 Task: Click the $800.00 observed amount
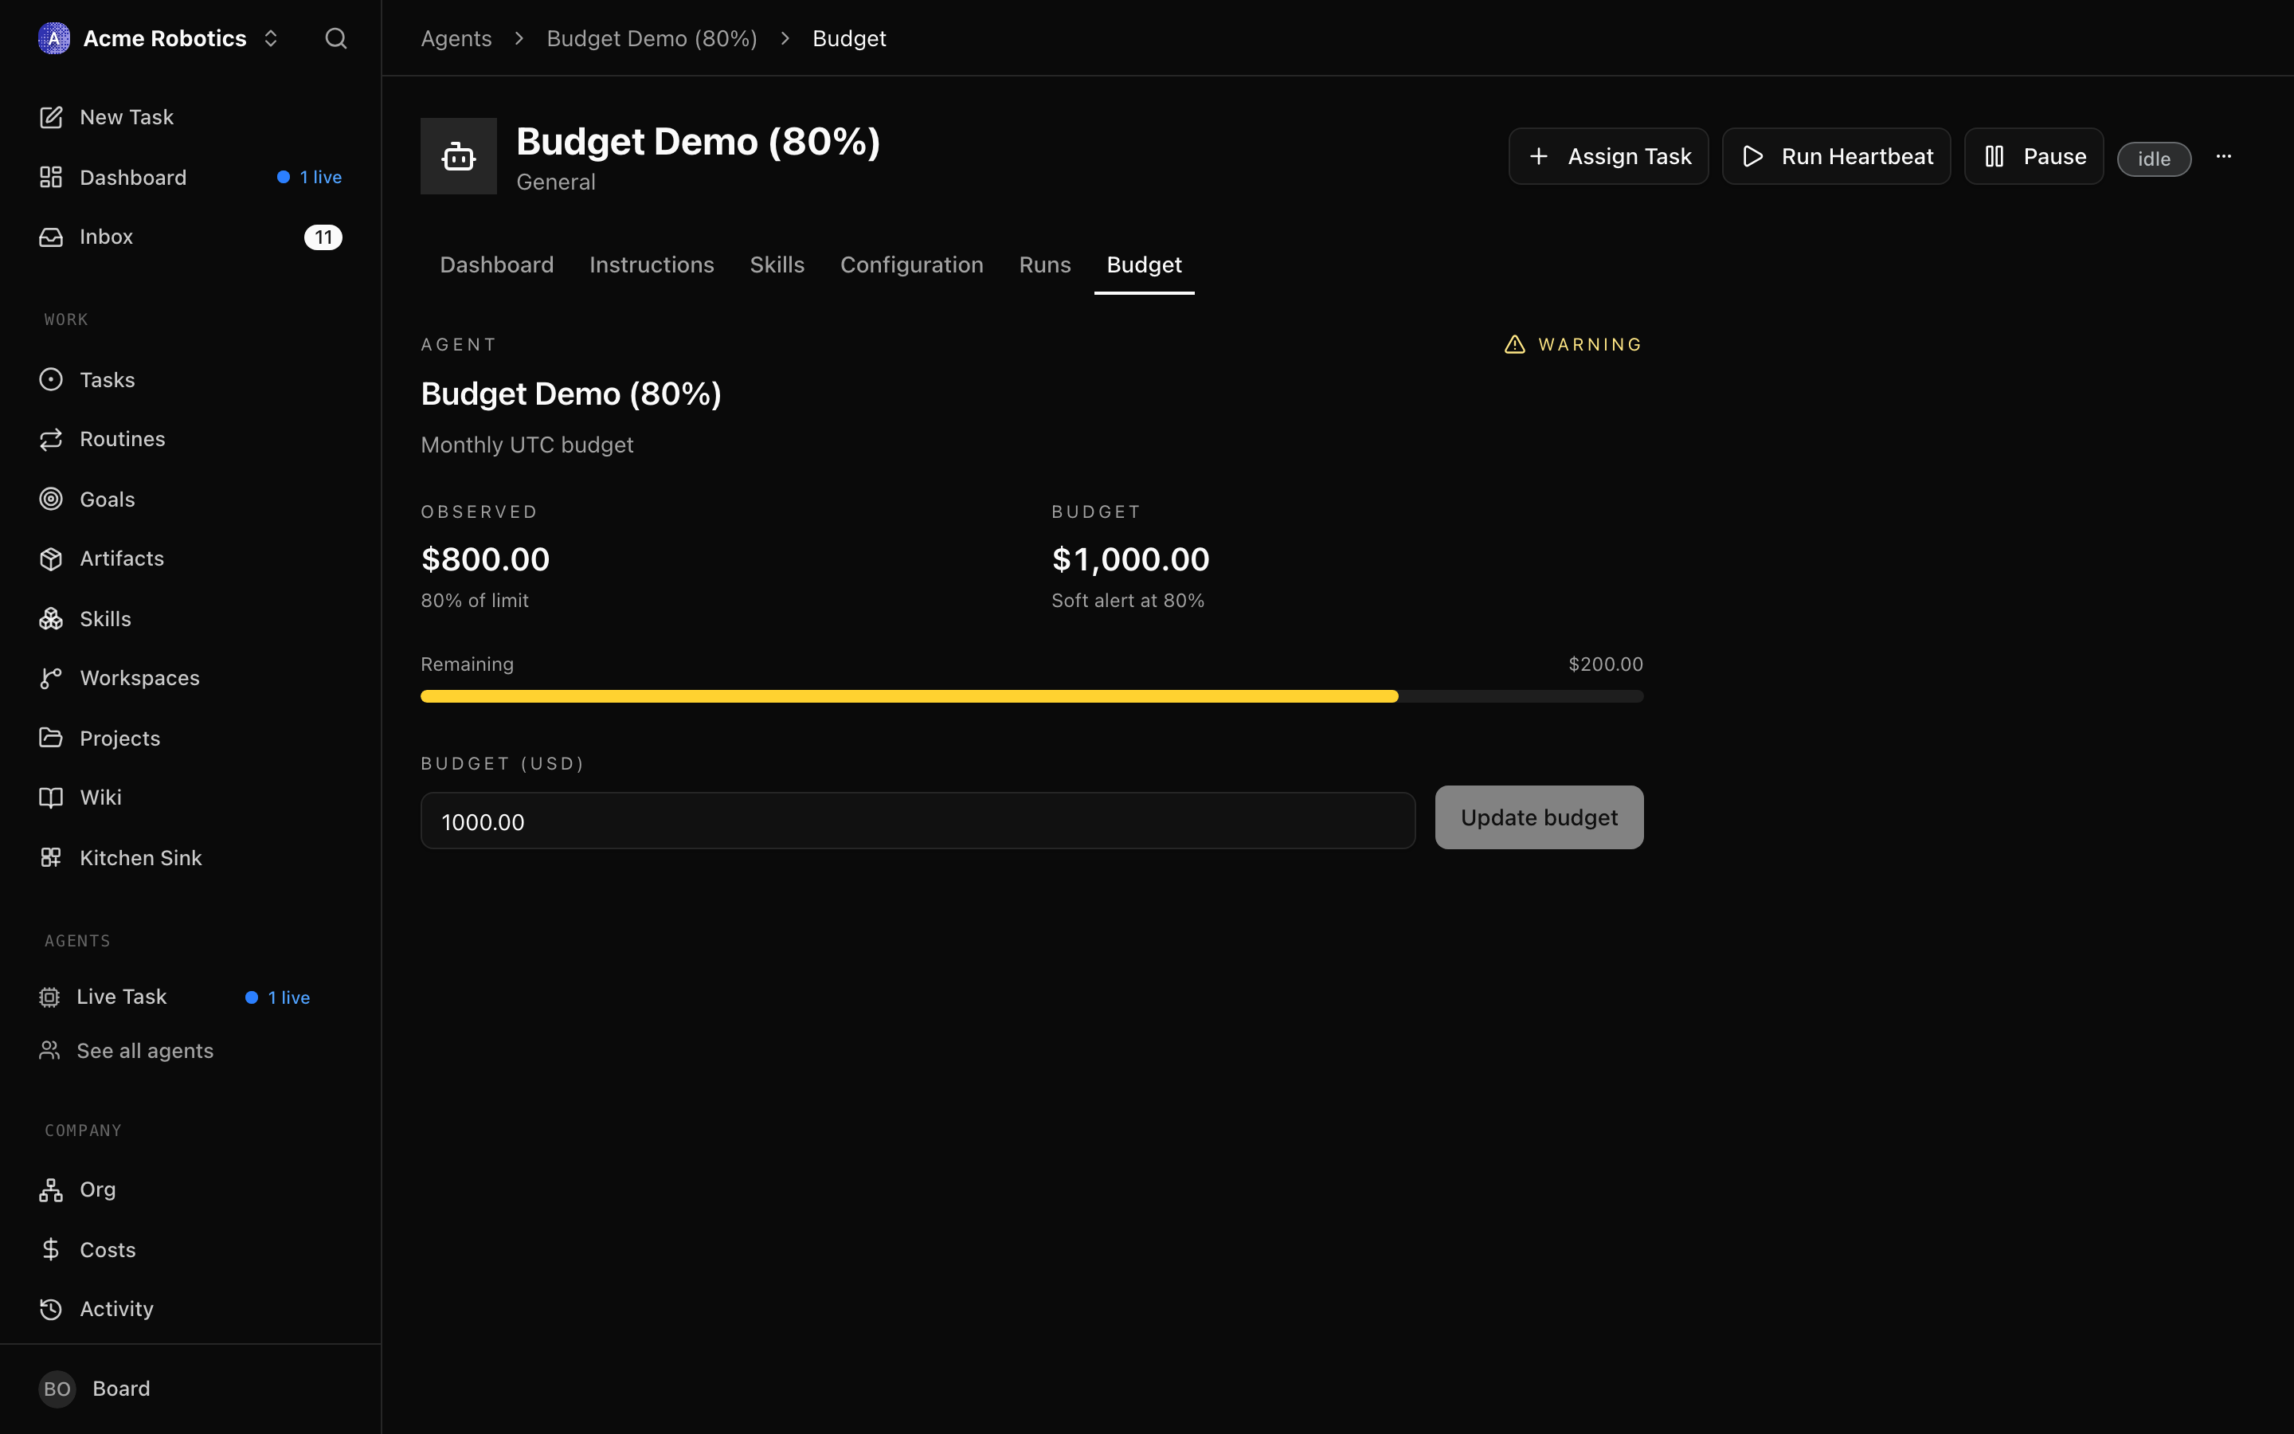click(485, 559)
